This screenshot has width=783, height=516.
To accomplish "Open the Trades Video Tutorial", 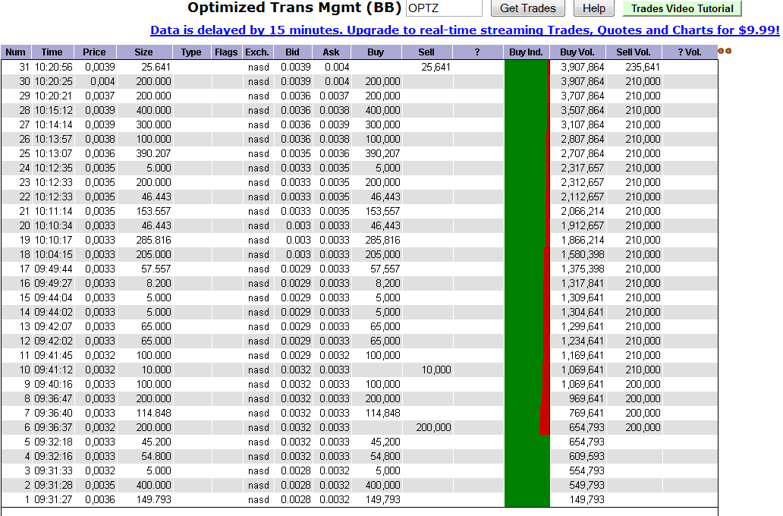I will 681,8.
